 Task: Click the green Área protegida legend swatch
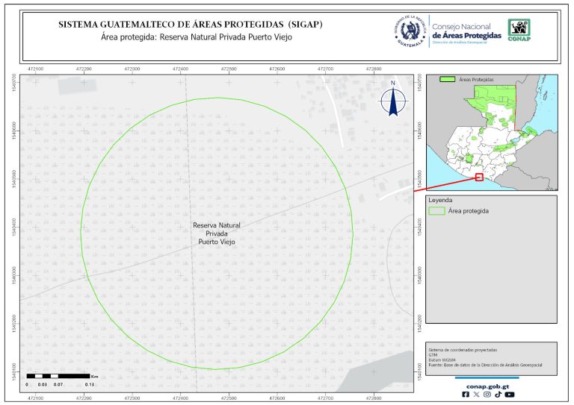click(436, 211)
